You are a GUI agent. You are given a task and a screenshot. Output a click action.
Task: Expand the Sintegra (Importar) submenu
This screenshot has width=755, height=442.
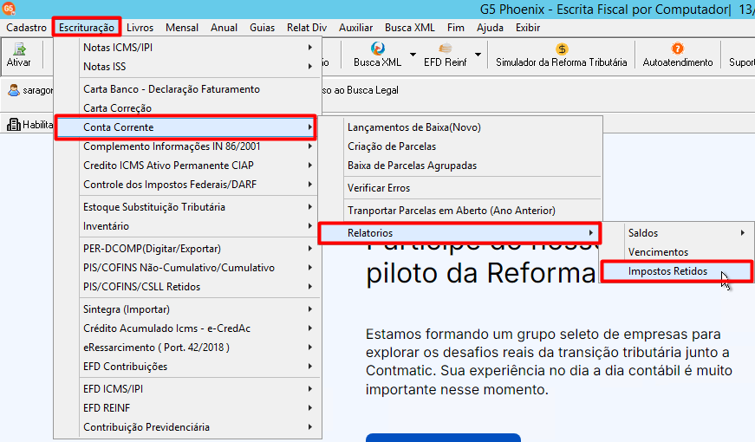coord(310,309)
